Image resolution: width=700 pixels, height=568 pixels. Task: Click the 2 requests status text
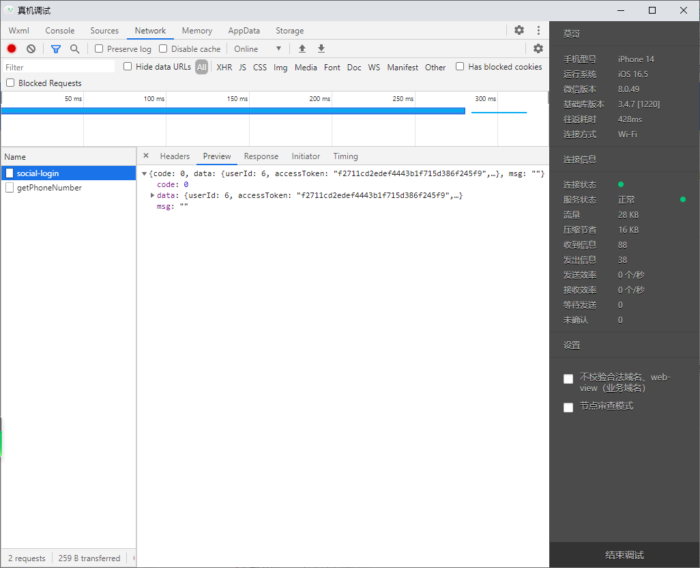tap(27, 558)
